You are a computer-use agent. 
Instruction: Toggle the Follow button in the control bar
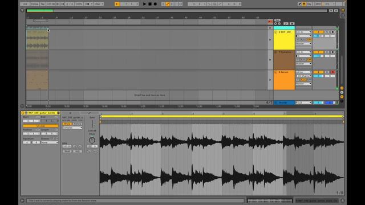(x=35, y=4)
